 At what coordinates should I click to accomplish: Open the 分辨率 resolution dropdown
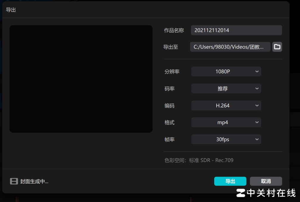pyautogui.click(x=226, y=71)
